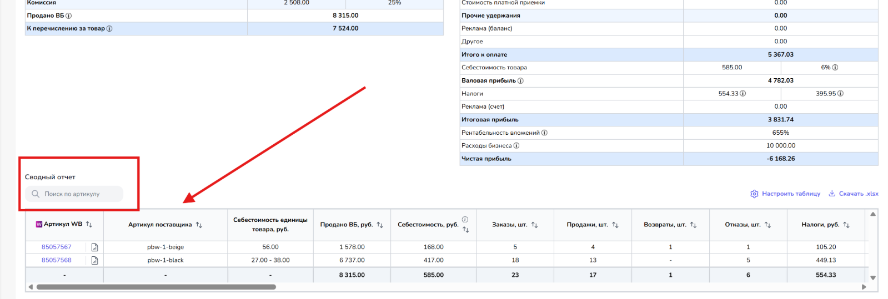Sort table by Артикул поставщика column
The width and height of the screenshot is (888, 299).
point(199,225)
